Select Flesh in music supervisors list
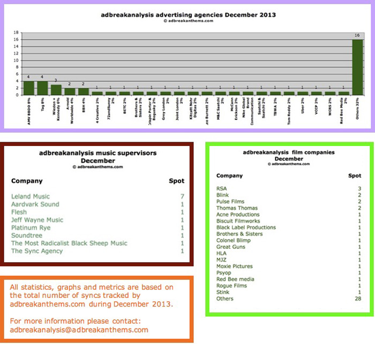 tap(19, 212)
